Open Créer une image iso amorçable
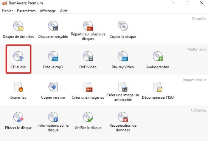This screenshot has width=208, height=141. [x=123, y=92]
